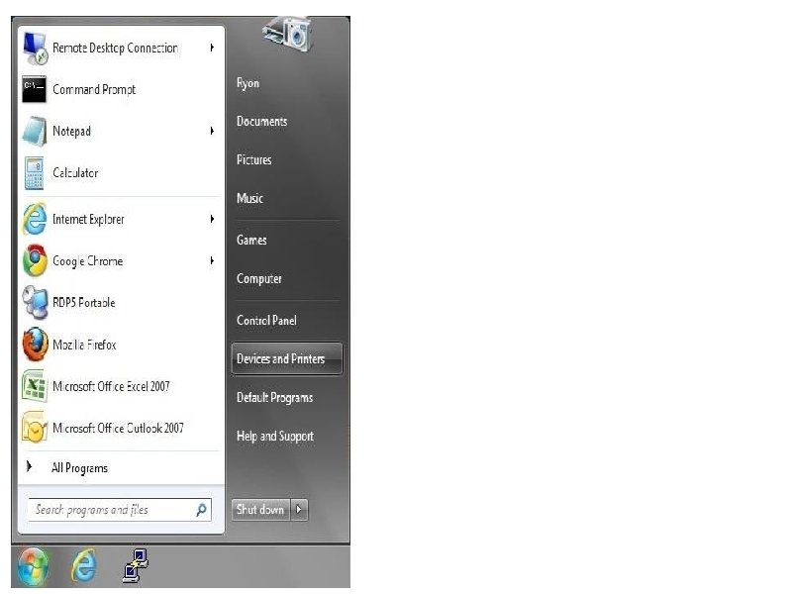Open Internet Explorer from the taskbar

tap(84, 565)
